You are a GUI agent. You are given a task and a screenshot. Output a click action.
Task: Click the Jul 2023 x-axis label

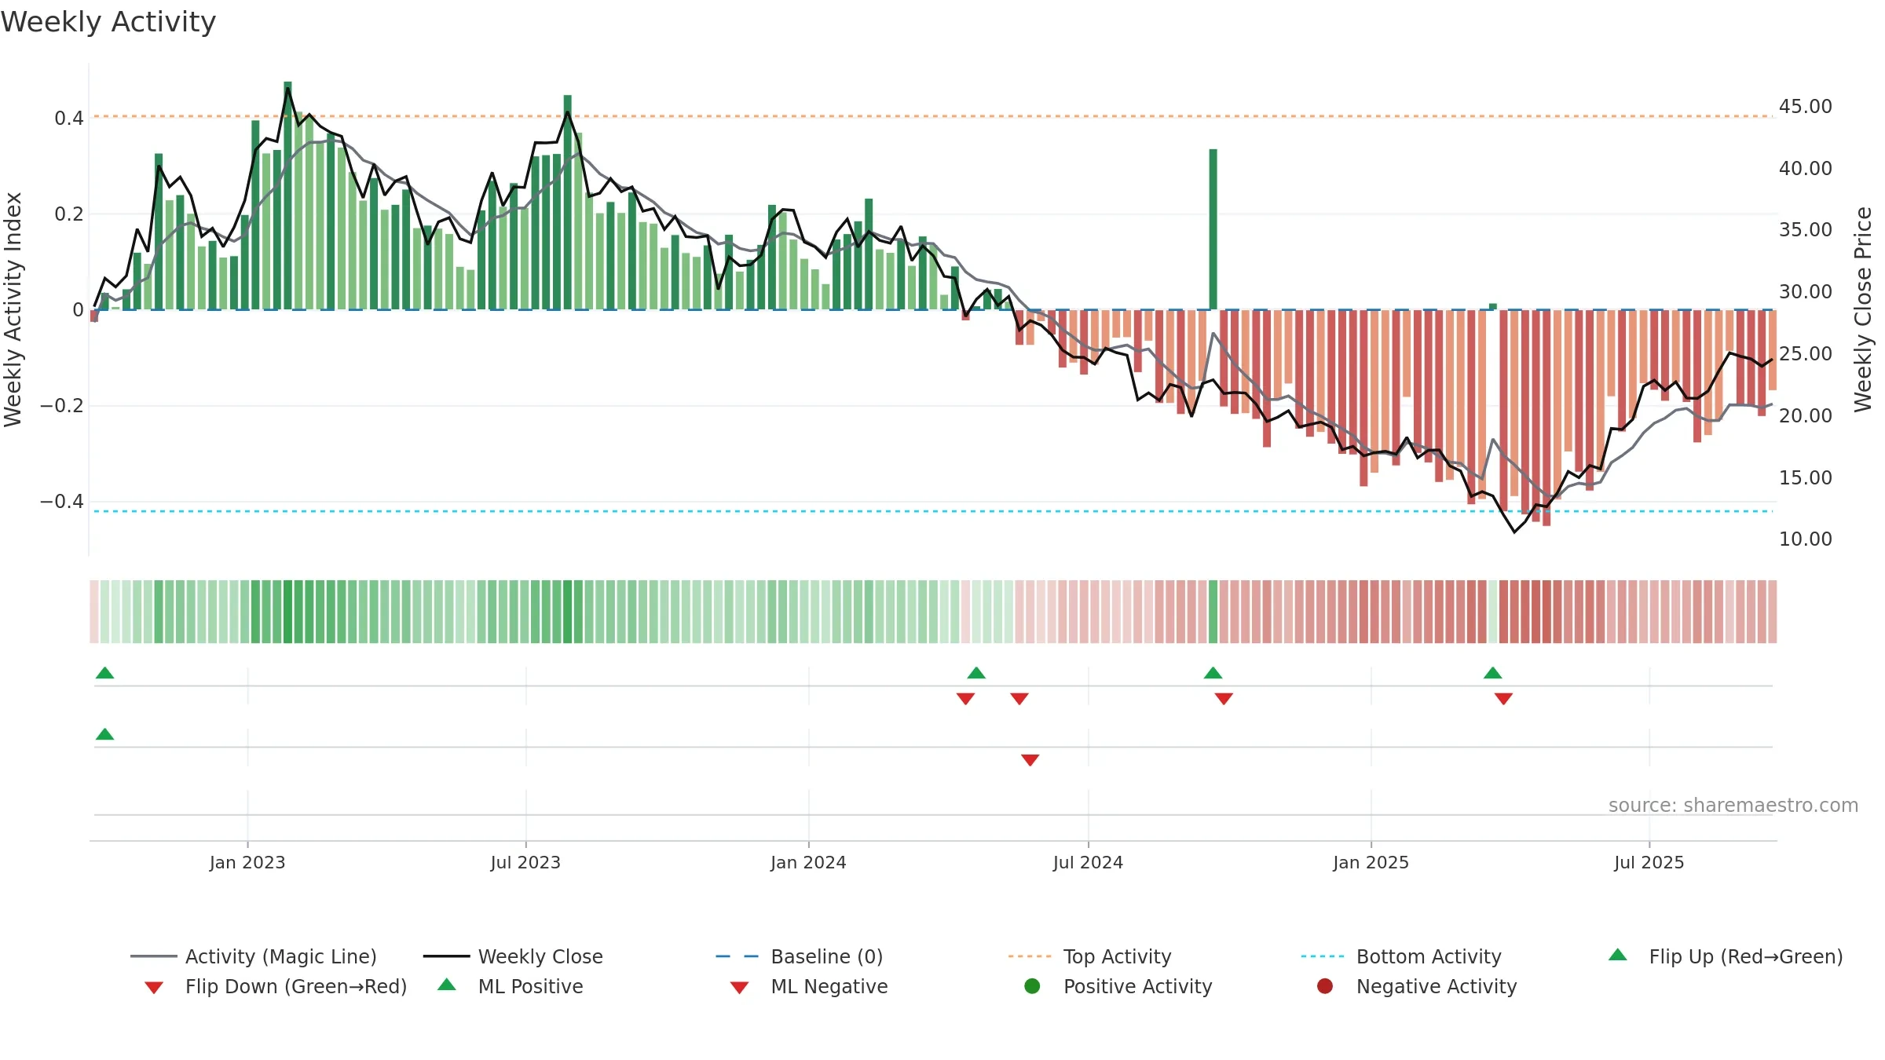pyautogui.click(x=525, y=862)
